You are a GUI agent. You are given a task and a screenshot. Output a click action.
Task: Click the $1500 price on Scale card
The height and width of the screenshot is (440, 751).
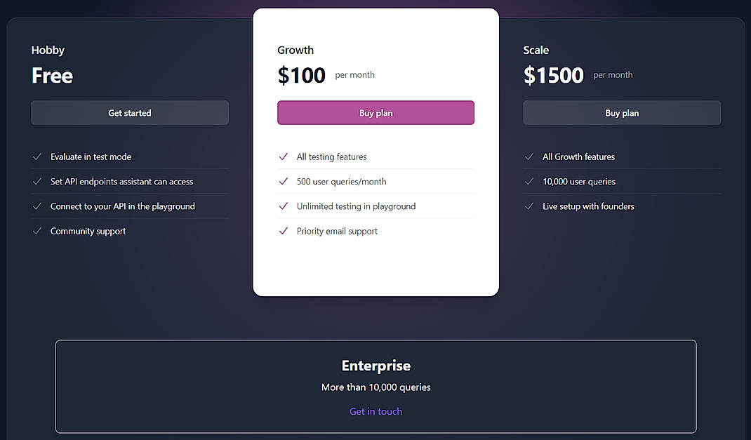click(x=553, y=74)
